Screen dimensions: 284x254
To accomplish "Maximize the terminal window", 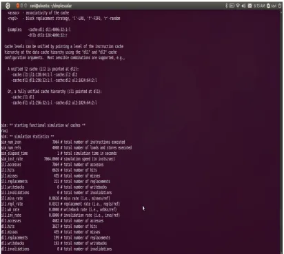I will tap(26, 6).
